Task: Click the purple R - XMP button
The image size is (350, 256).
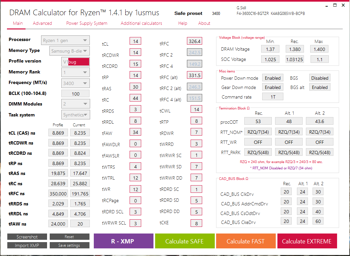Action: pyautogui.click(x=123, y=241)
